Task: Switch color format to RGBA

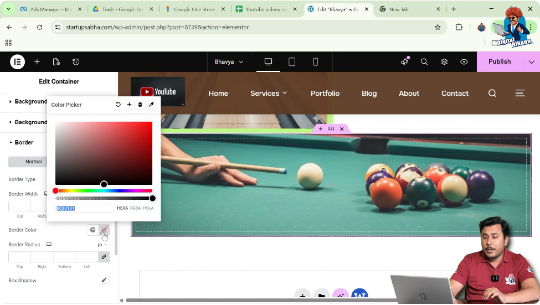Action: (135, 208)
